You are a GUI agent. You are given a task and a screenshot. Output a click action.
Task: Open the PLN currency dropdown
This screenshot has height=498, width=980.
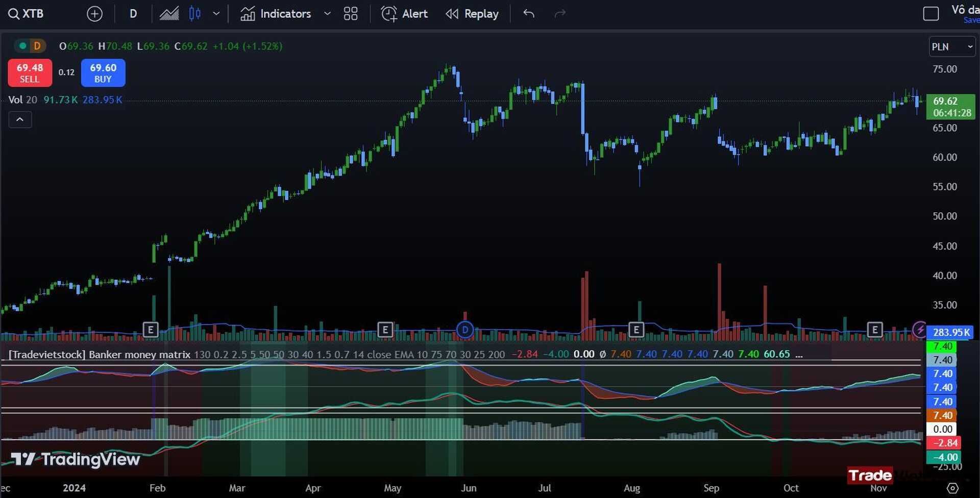(952, 46)
